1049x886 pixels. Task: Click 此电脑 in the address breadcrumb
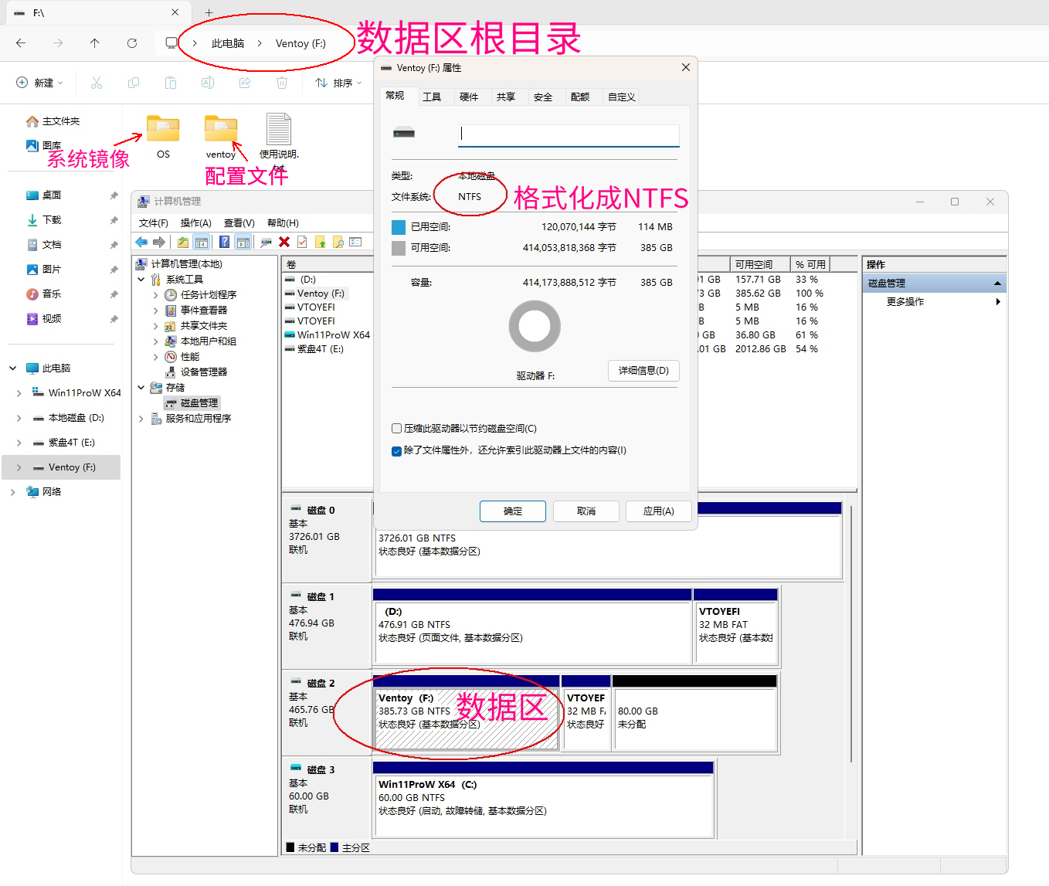[x=228, y=43]
